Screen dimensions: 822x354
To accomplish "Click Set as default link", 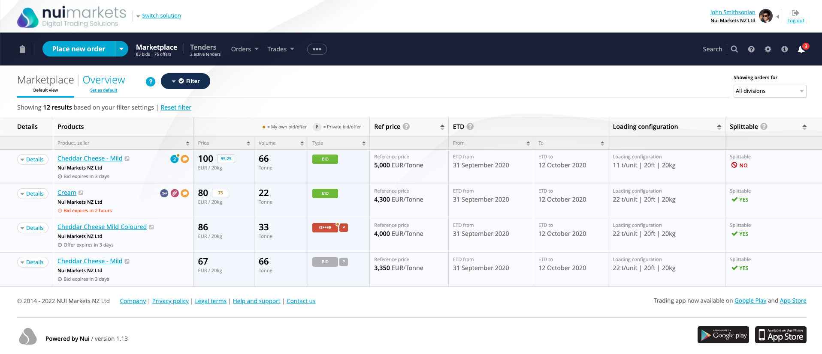I will (103, 90).
